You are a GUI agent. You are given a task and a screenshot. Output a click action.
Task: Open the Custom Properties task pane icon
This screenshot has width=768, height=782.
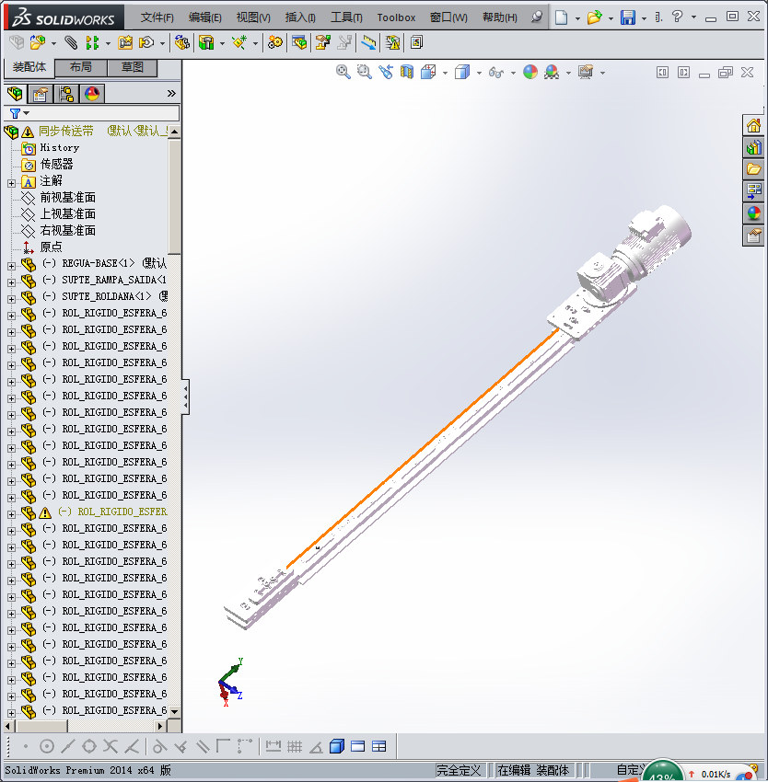[x=753, y=236]
